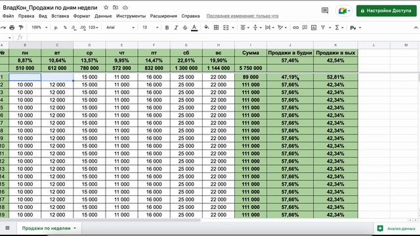Image resolution: width=420 pixels, height=236 pixels.
Task: Open the Arial font dropdown
Action: coord(120,28)
